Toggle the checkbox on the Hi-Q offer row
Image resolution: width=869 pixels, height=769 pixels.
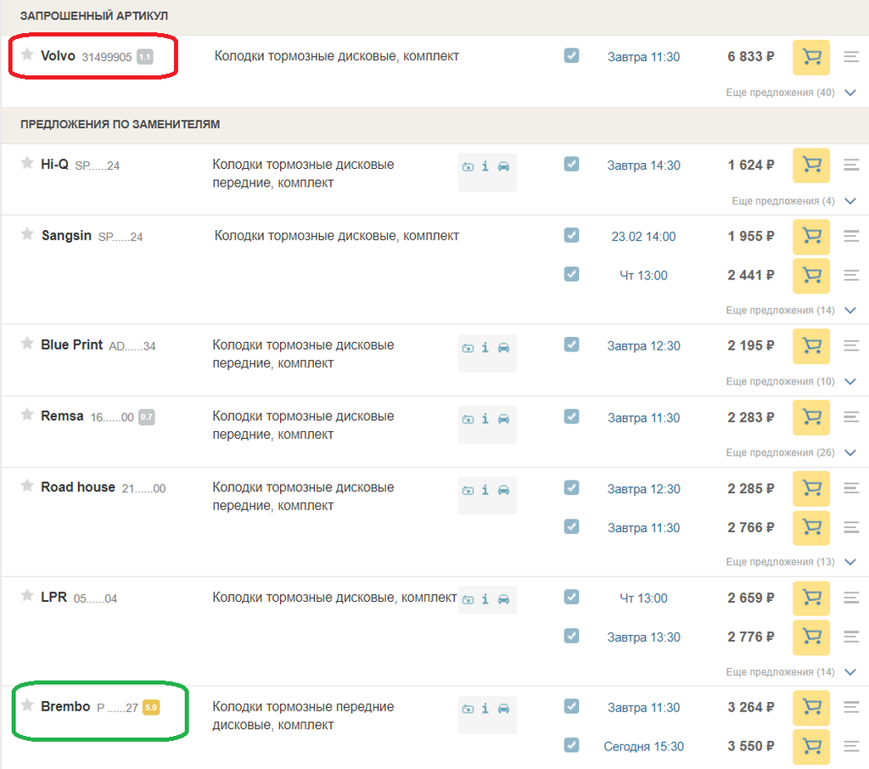point(571,164)
